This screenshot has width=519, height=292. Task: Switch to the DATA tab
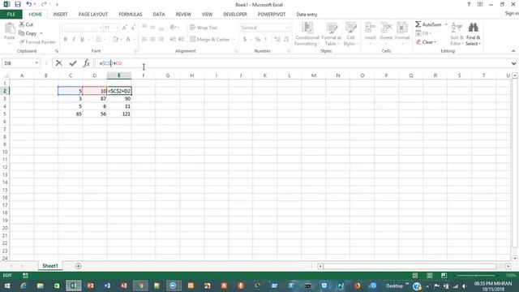pos(159,15)
